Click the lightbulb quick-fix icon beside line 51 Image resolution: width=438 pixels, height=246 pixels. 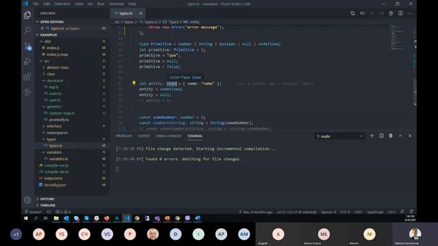click(x=134, y=83)
